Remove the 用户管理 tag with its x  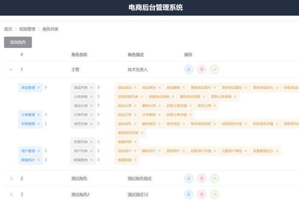pos(38,151)
